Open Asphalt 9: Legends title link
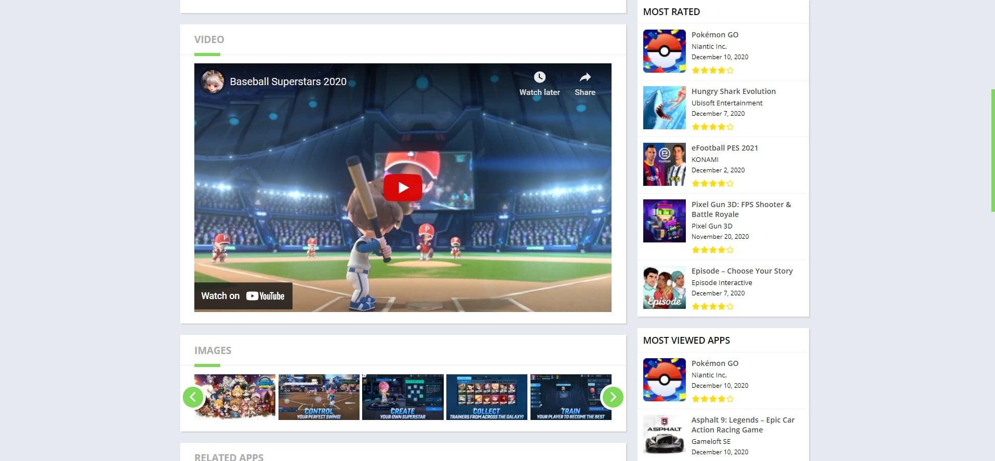The width and height of the screenshot is (995, 461). pyautogui.click(x=743, y=425)
